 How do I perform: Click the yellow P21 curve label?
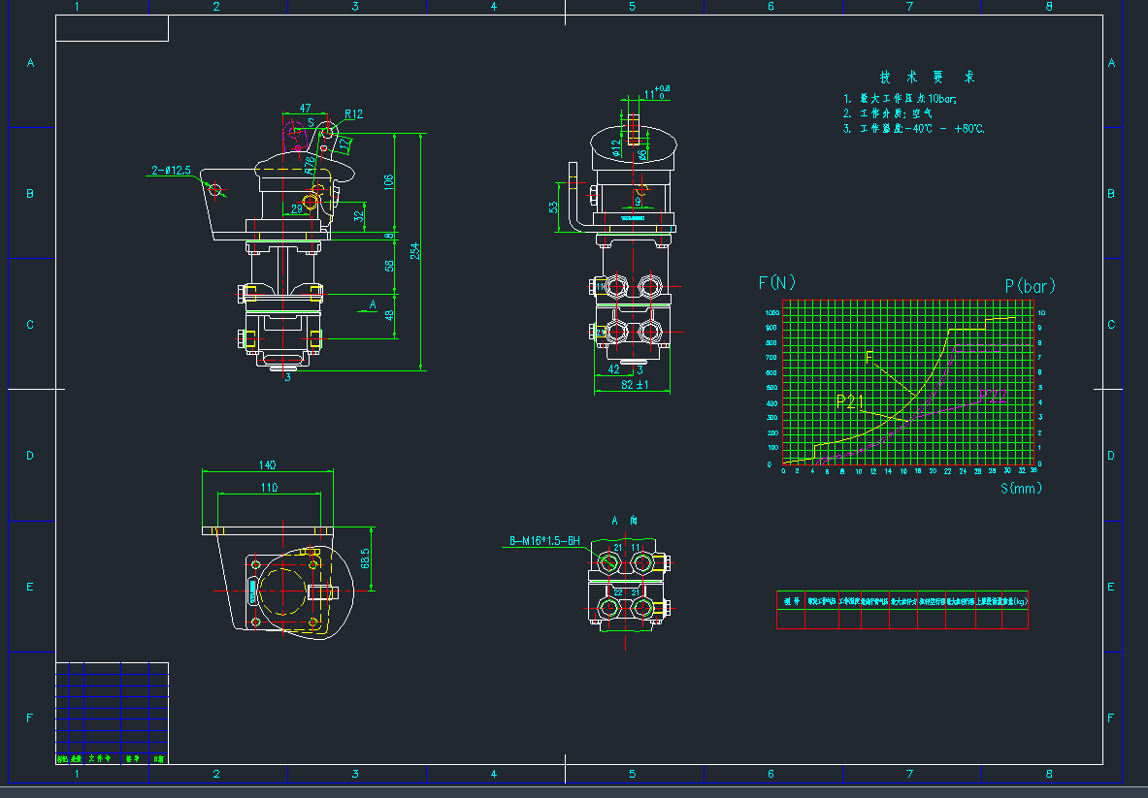coord(850,400)
